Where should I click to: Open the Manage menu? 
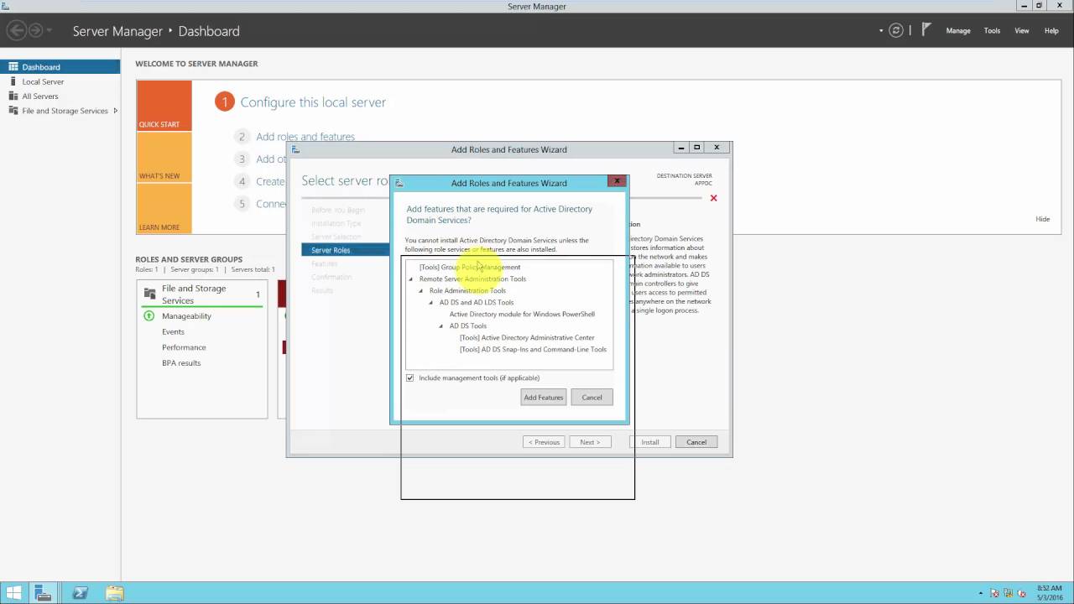[958, 31]
